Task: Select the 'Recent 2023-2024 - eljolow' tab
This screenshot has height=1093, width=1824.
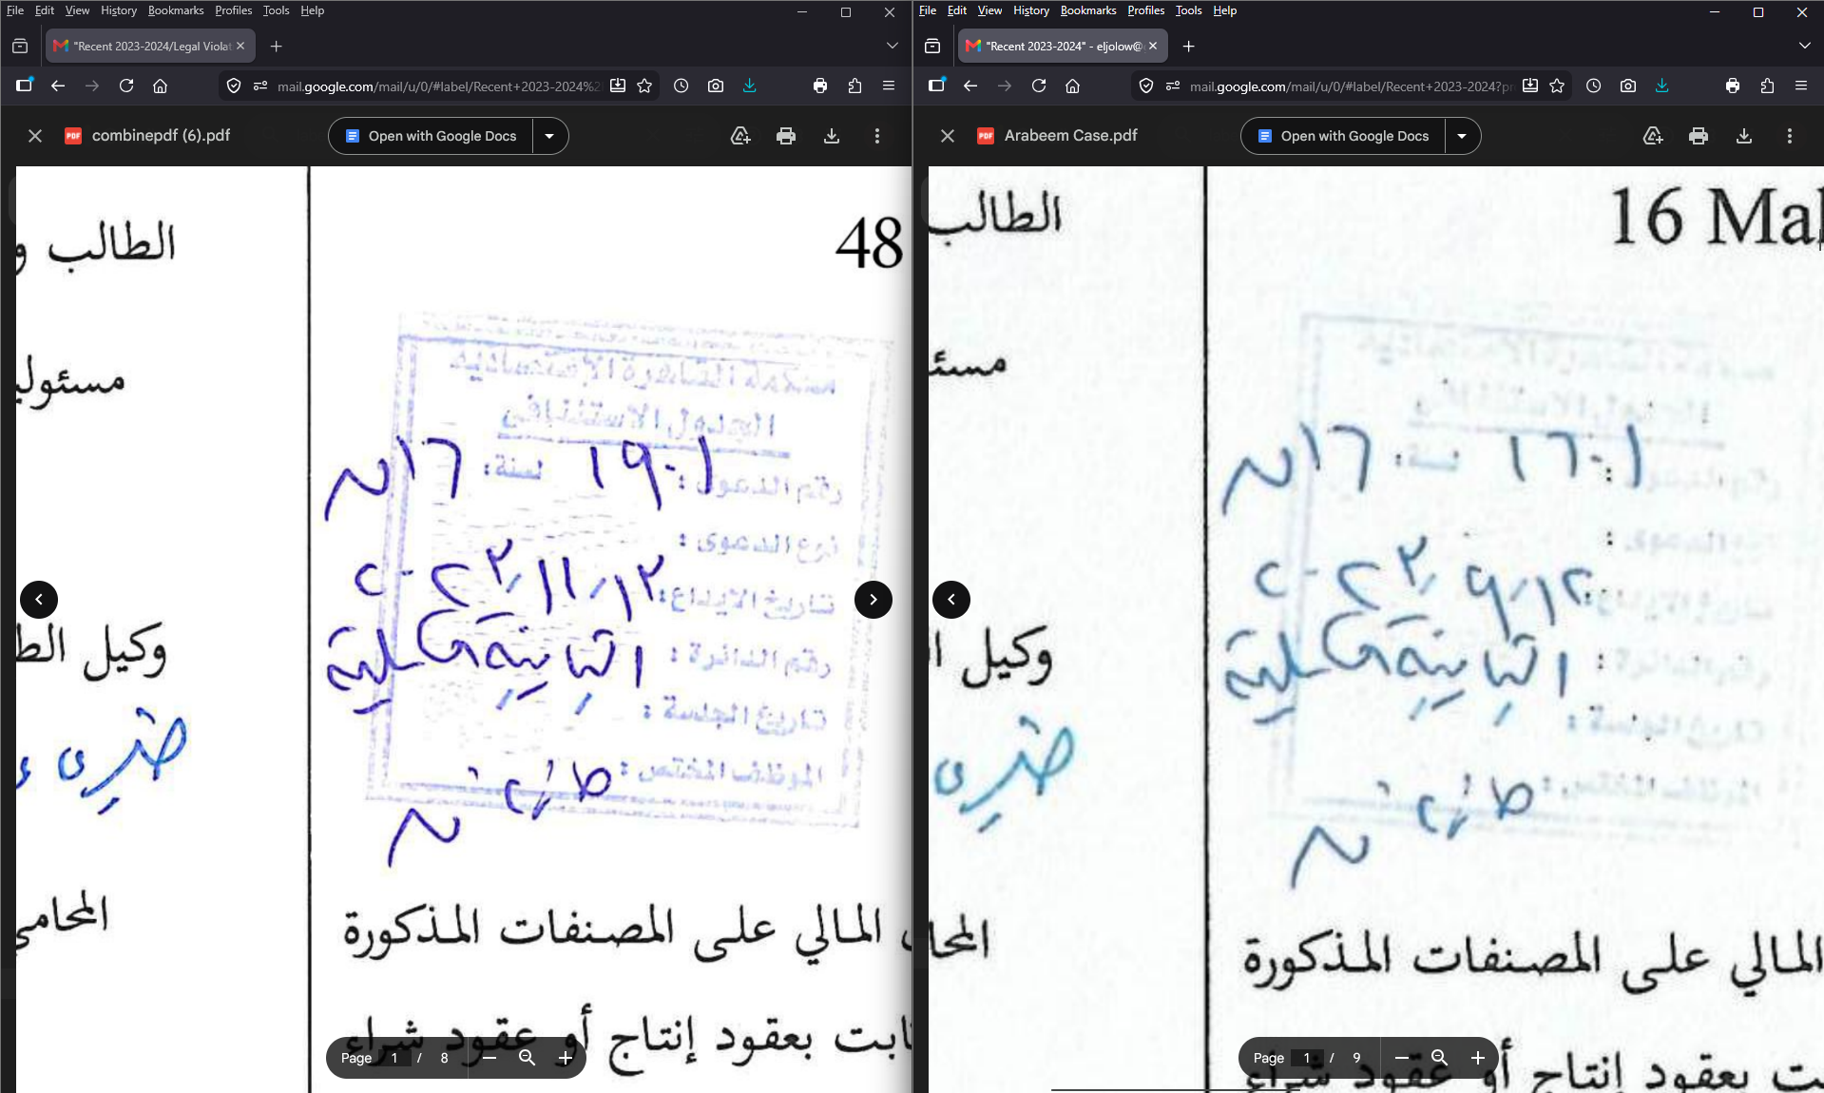Action: (x=1063, y=46)
